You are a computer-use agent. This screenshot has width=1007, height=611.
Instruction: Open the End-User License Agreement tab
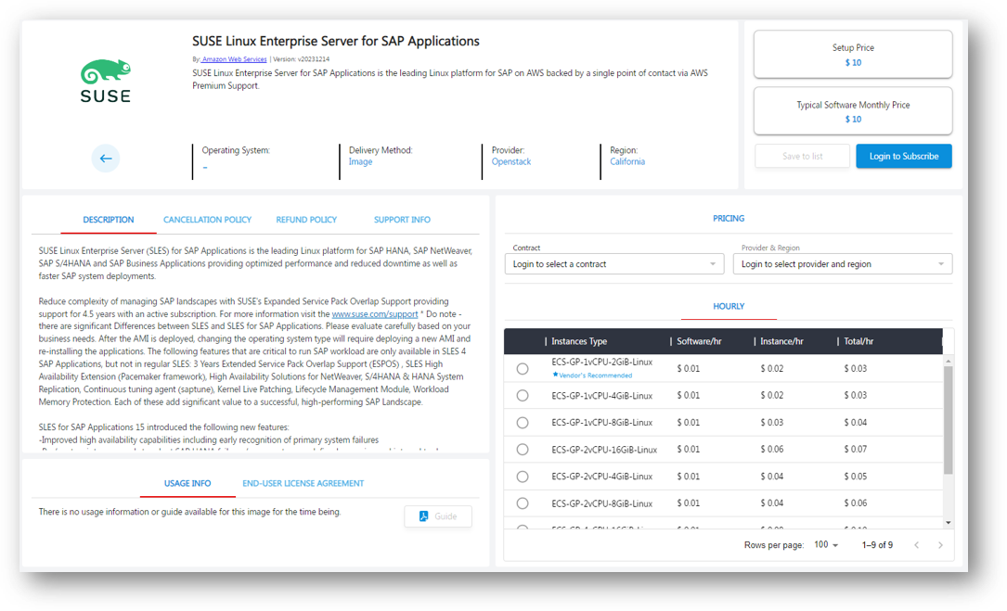[303, 483]
